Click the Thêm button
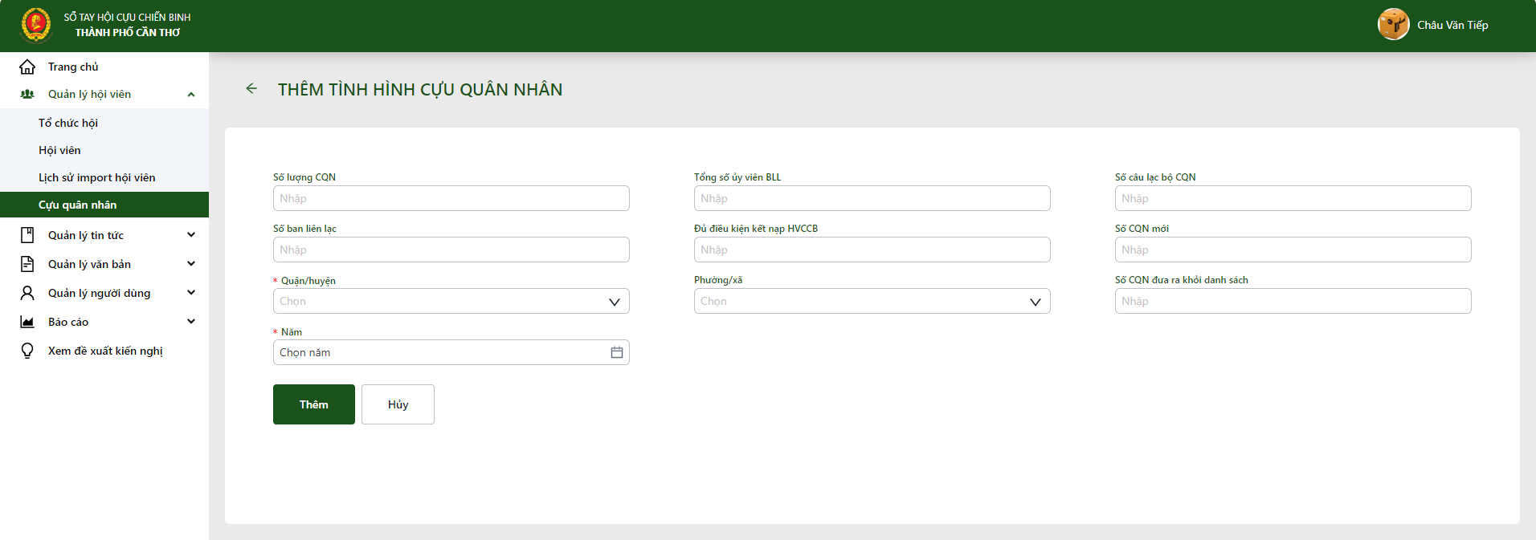Screen dimensions: 1536x540 314,404
